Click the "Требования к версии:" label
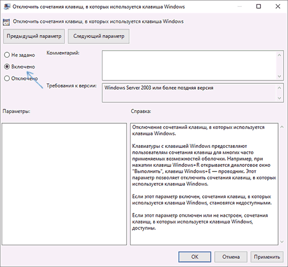 71,86
